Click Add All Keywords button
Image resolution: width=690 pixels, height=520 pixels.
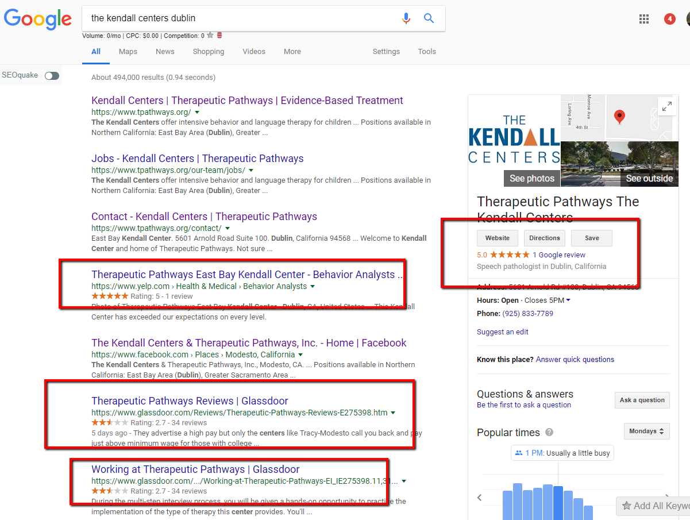(654, 506)
